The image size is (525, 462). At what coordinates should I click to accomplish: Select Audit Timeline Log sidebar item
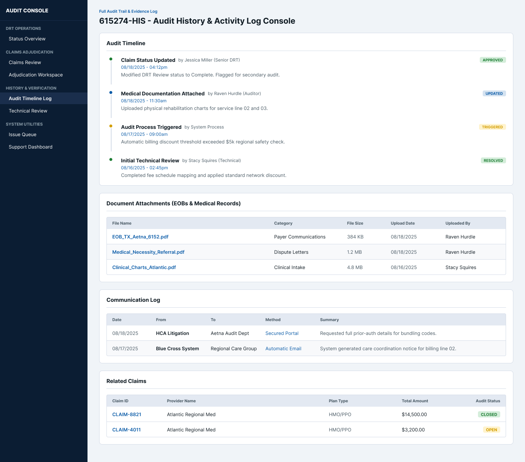click(44, 98)
